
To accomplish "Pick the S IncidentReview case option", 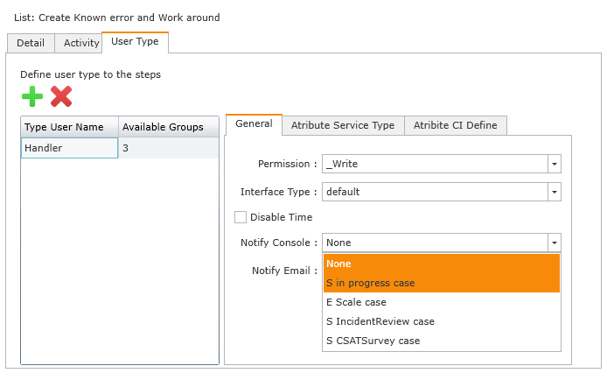I will (x=442, y=321).
